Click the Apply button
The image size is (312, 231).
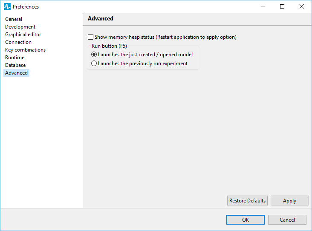tap(289, 201)
